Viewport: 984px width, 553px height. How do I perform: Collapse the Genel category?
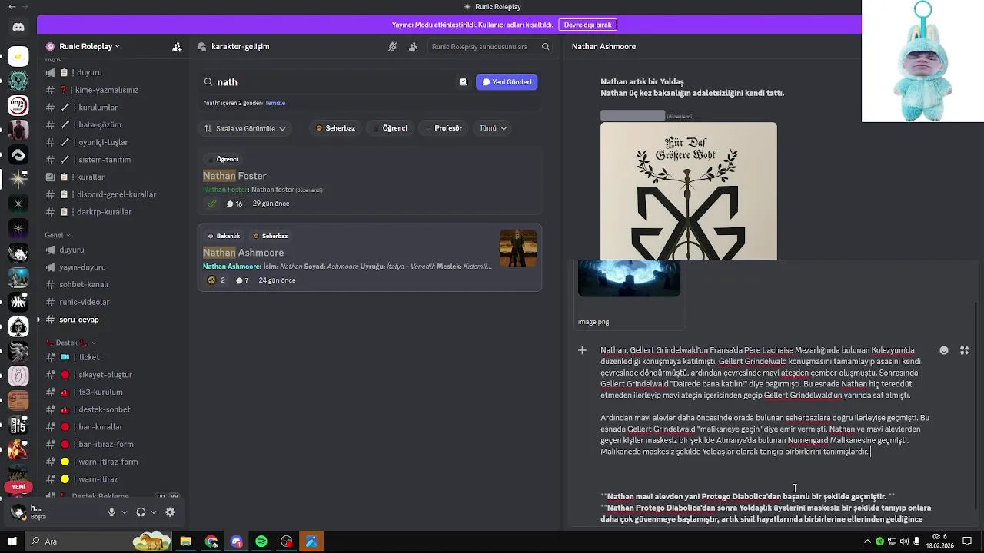coord(58,235)
